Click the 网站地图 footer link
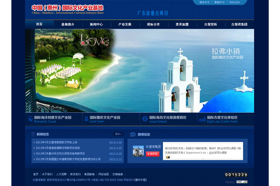The image size is (280, 186). coord(103,174)
